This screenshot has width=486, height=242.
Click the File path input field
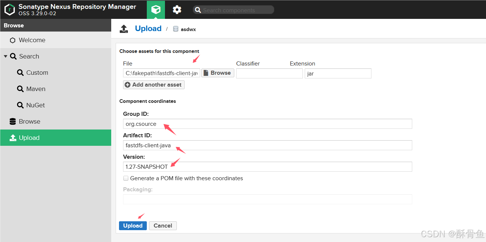[x=162, y=73]
